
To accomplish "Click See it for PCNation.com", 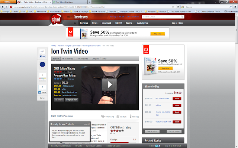I will pyautogui.click(x=177, y=99).
